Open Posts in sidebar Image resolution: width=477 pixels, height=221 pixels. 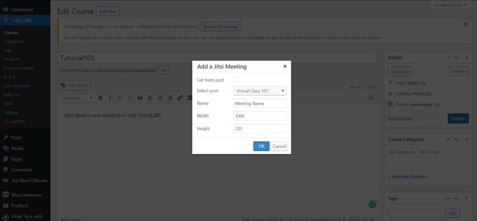tap(16, 138)
